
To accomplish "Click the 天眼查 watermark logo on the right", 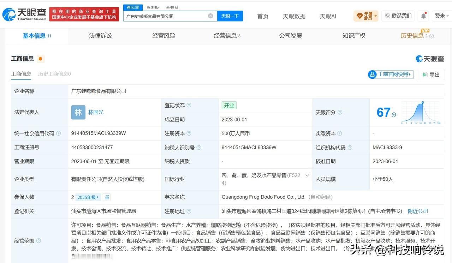I will pos(430,59).
